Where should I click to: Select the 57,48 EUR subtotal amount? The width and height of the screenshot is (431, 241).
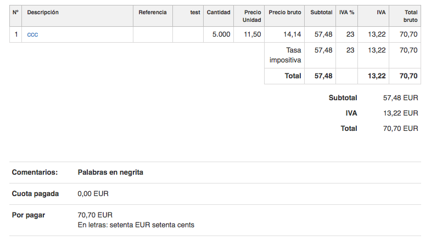point(400,98)
